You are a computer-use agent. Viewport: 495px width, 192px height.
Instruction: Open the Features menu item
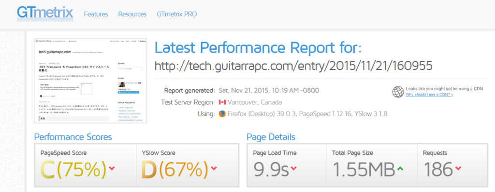(96, 14)
